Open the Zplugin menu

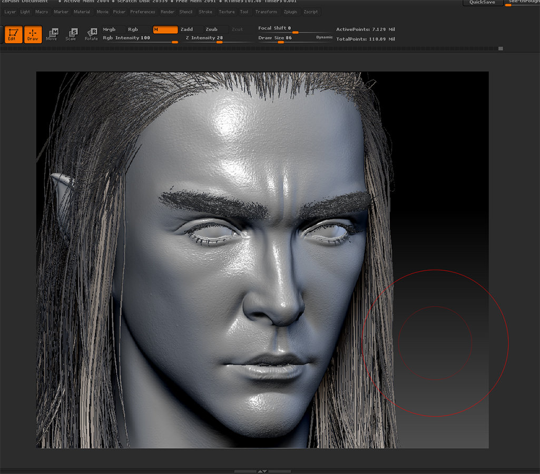point(290,12)
